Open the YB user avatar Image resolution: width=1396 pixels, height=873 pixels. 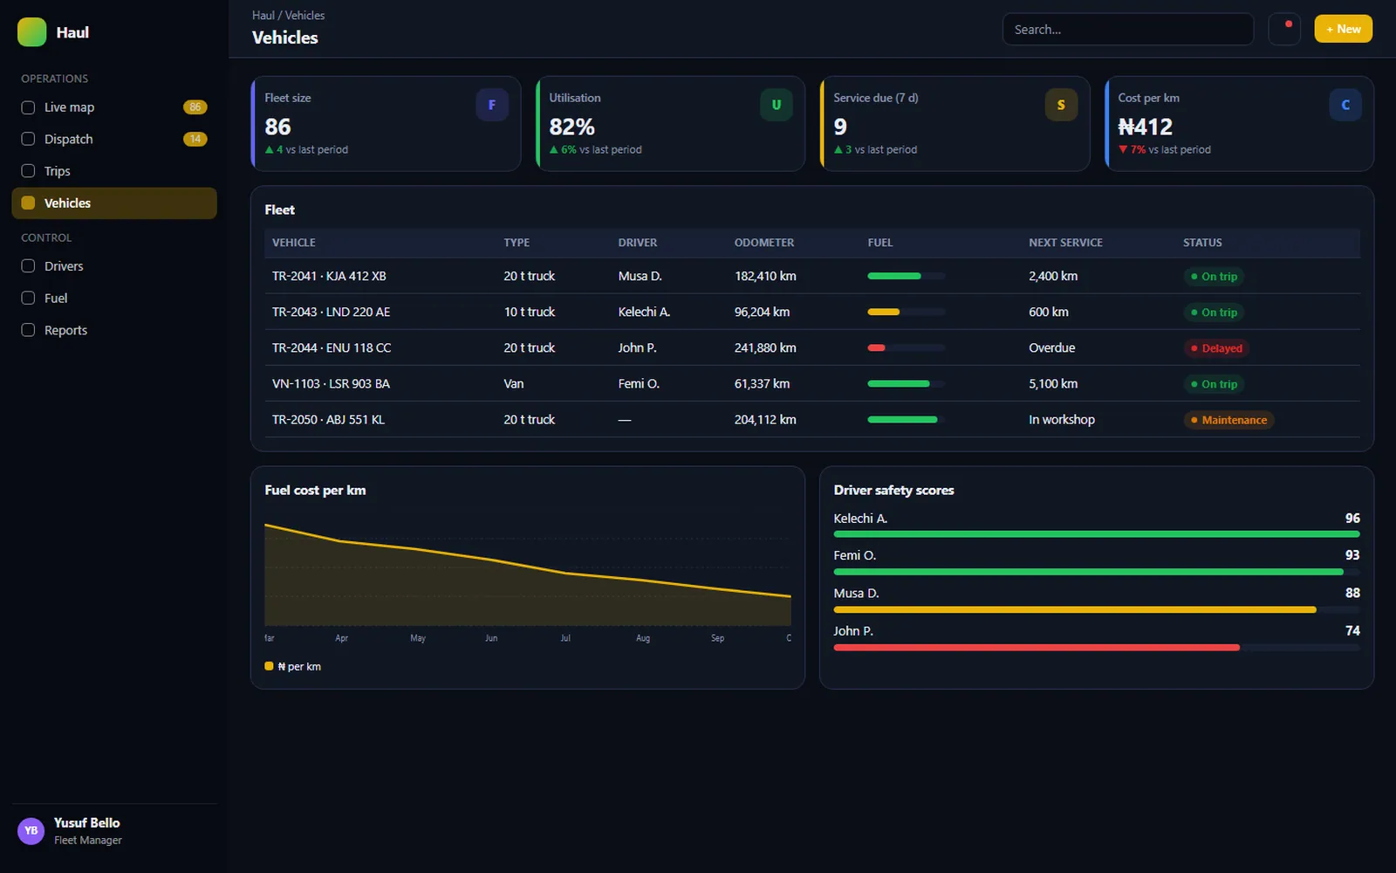(x=31, y=830)
